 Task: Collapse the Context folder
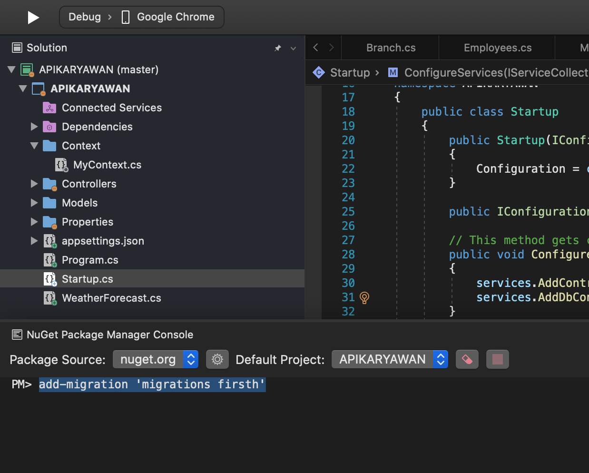point(34,146)
